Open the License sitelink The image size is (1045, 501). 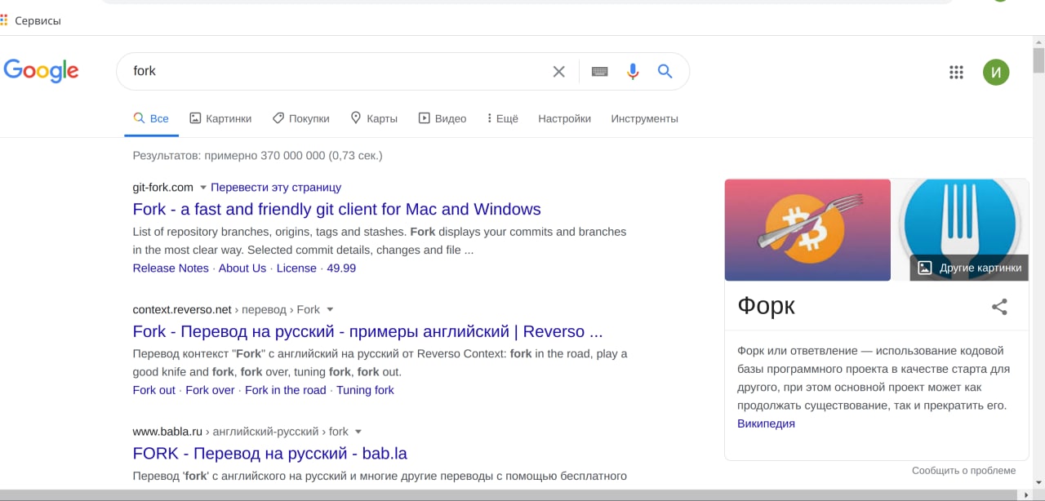coord(296,268)
